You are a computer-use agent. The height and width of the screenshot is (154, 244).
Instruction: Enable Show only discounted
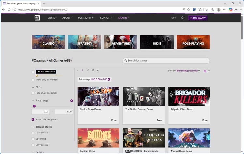coord(33,80)
